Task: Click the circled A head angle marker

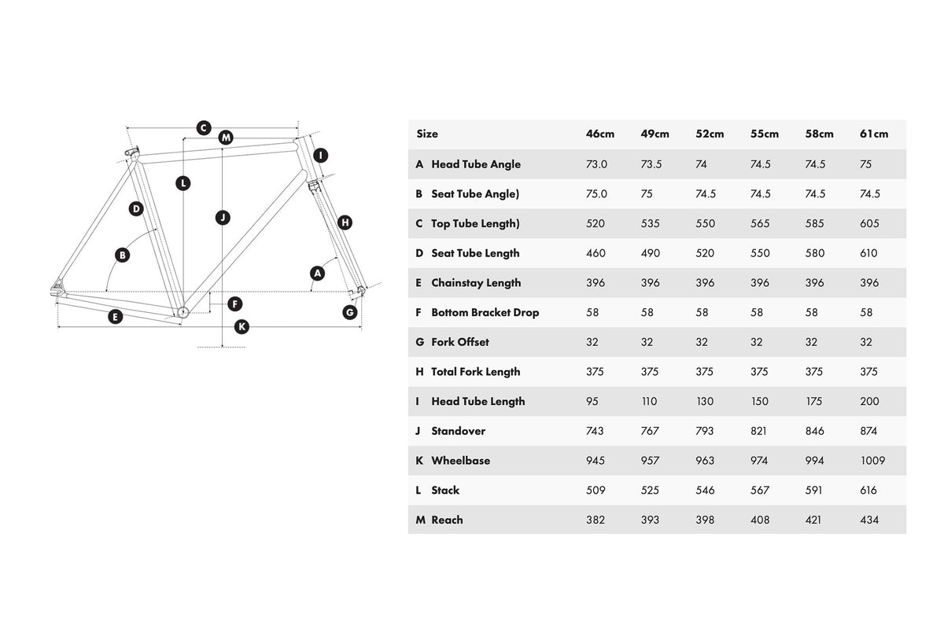Action: pyautogui.click(x=317, y=273)
